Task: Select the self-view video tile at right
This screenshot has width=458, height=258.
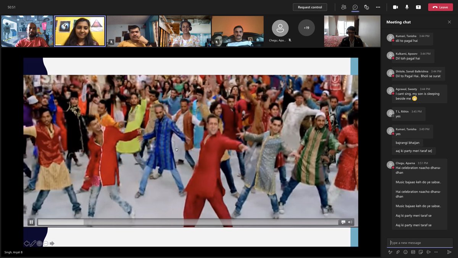Action: coord(352,31)
